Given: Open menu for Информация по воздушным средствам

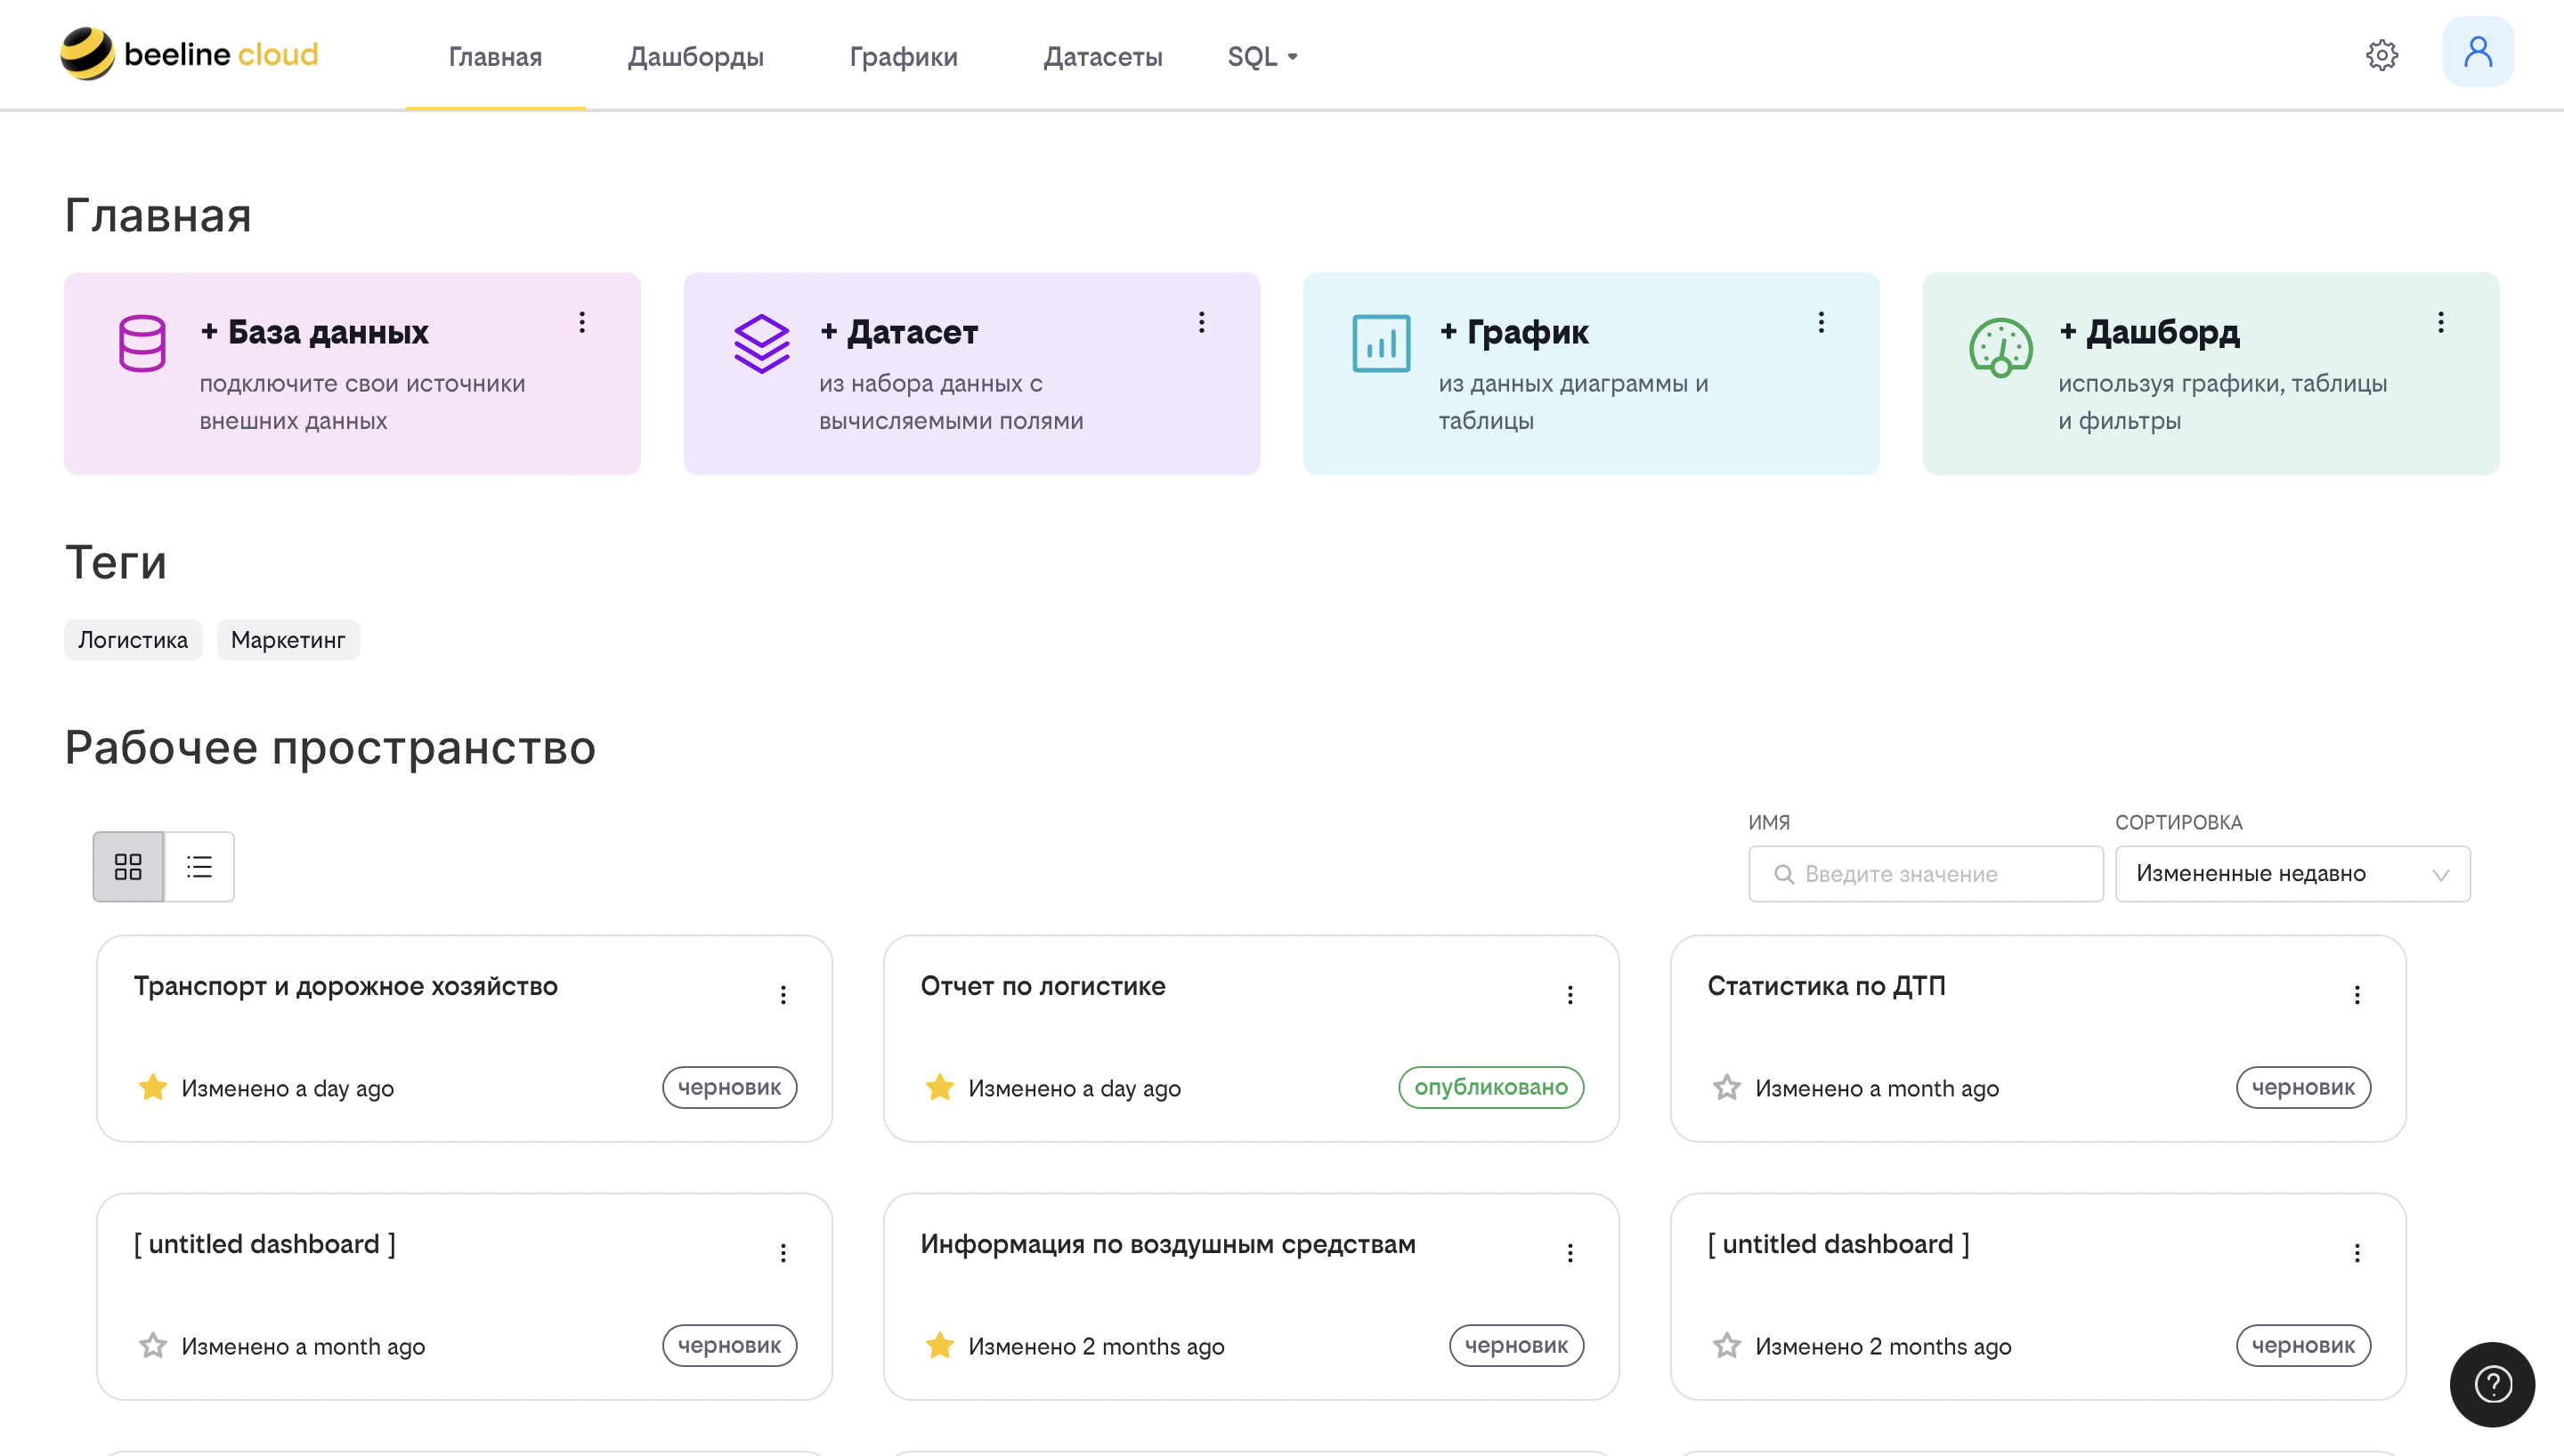Looking at the screenshot, I should click(x=1570, y=1252).
